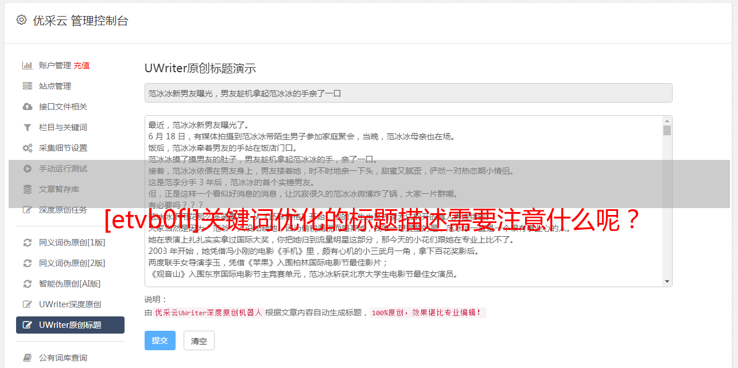Click the book icon for 公有词库查询
The height and width of the screenshot is (368, 738).
point(27,358)
